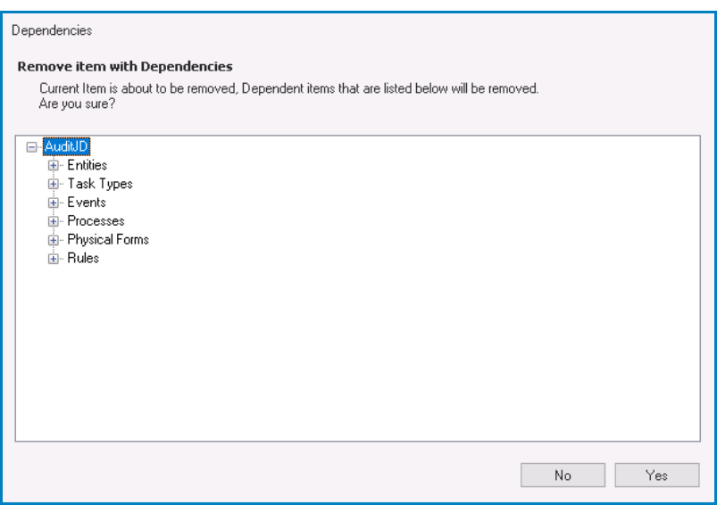The image size is (717, 505).
Task: Select the Processes tree item
Action: (96, 221)
